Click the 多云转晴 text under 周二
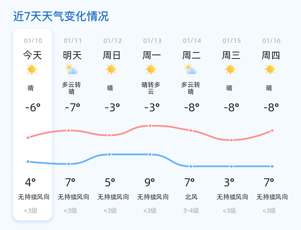 191,88
